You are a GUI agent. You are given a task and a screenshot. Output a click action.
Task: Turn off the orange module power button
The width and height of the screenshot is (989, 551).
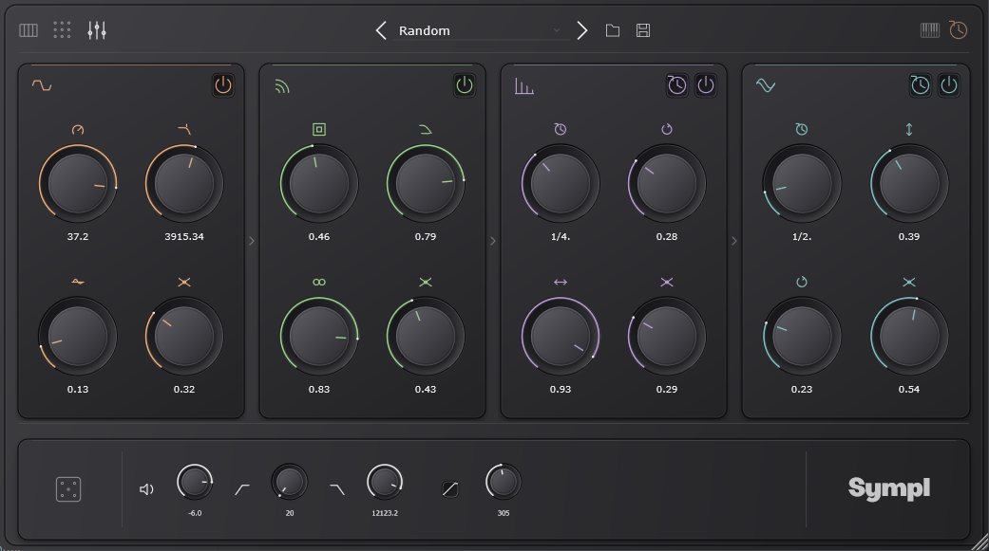point(222,85)
